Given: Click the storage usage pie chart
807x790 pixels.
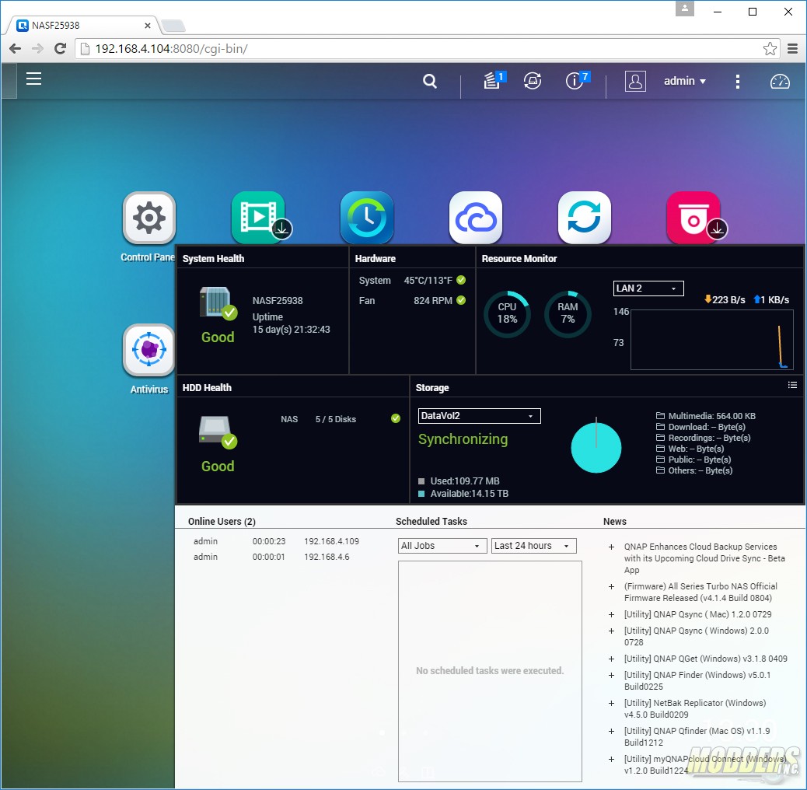Looking at the screenshot, I should (x=596, y=447).
